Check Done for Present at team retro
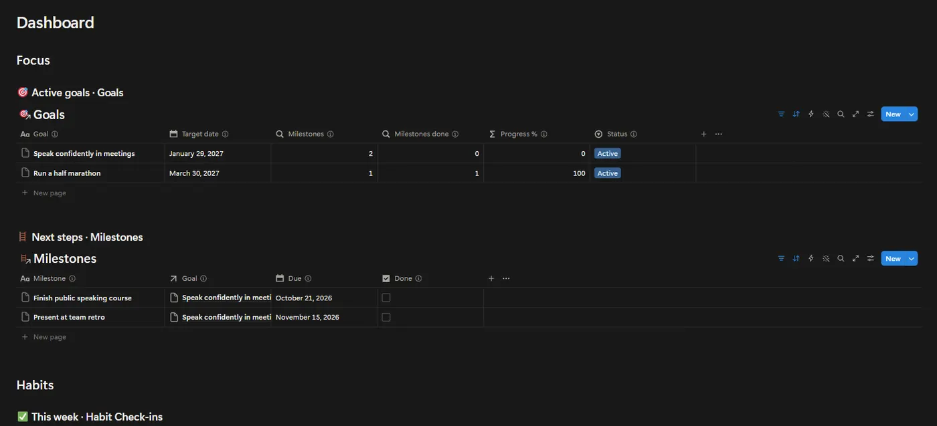The width and height of the screenshot is (937, 426). pyautogui.click(x=386, y=317)
